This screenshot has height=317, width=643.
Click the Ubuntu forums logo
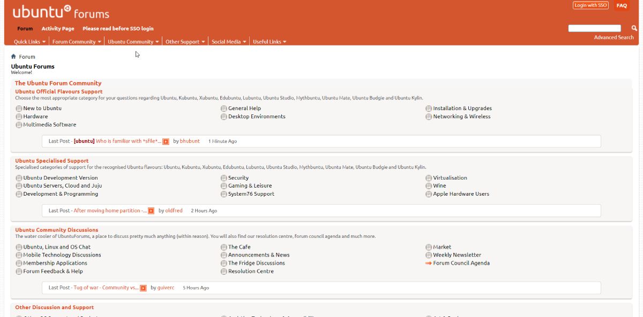pyautogui.click(x=61, y=12)
